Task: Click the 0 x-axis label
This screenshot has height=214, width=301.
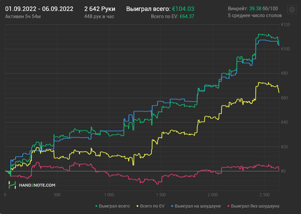Action: tap(5, 195)
